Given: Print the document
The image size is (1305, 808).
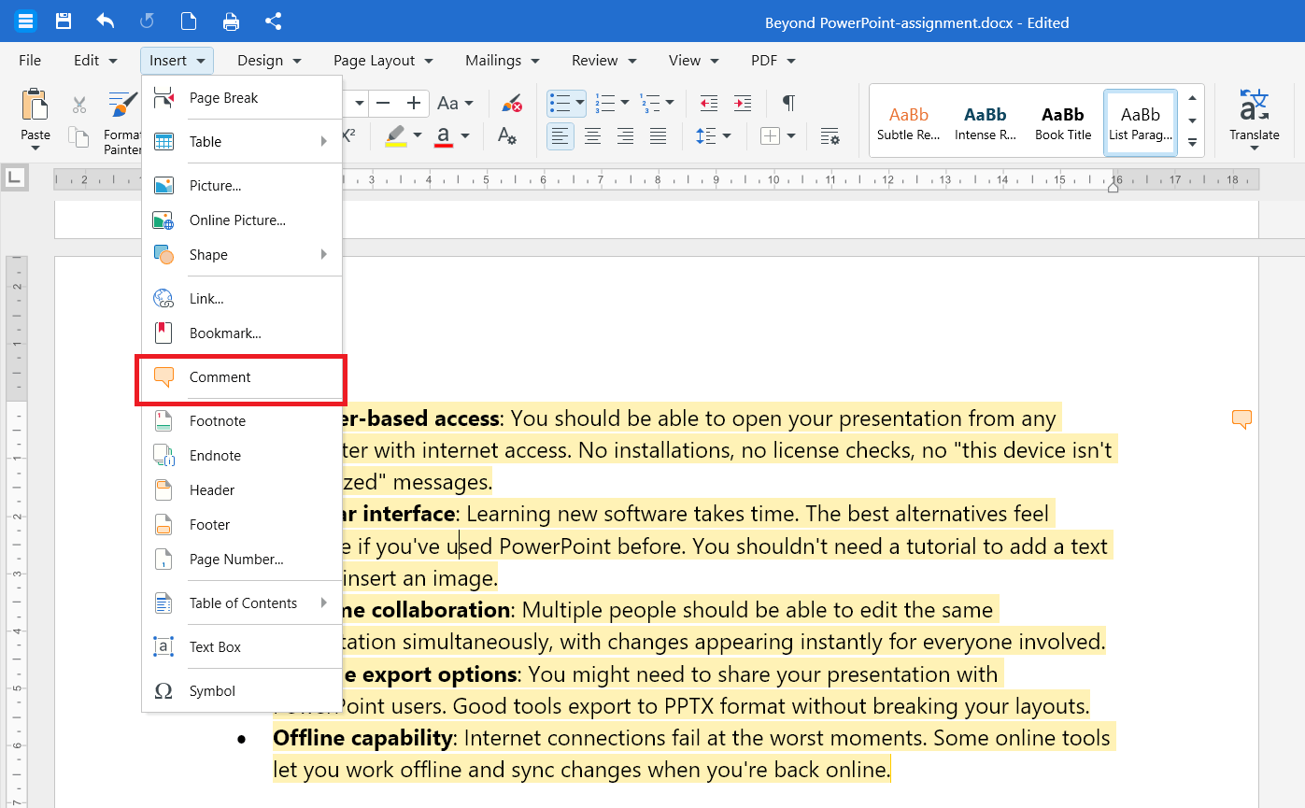Looking at the screenshot, I should pyautogui.click(x=231, y=21).
